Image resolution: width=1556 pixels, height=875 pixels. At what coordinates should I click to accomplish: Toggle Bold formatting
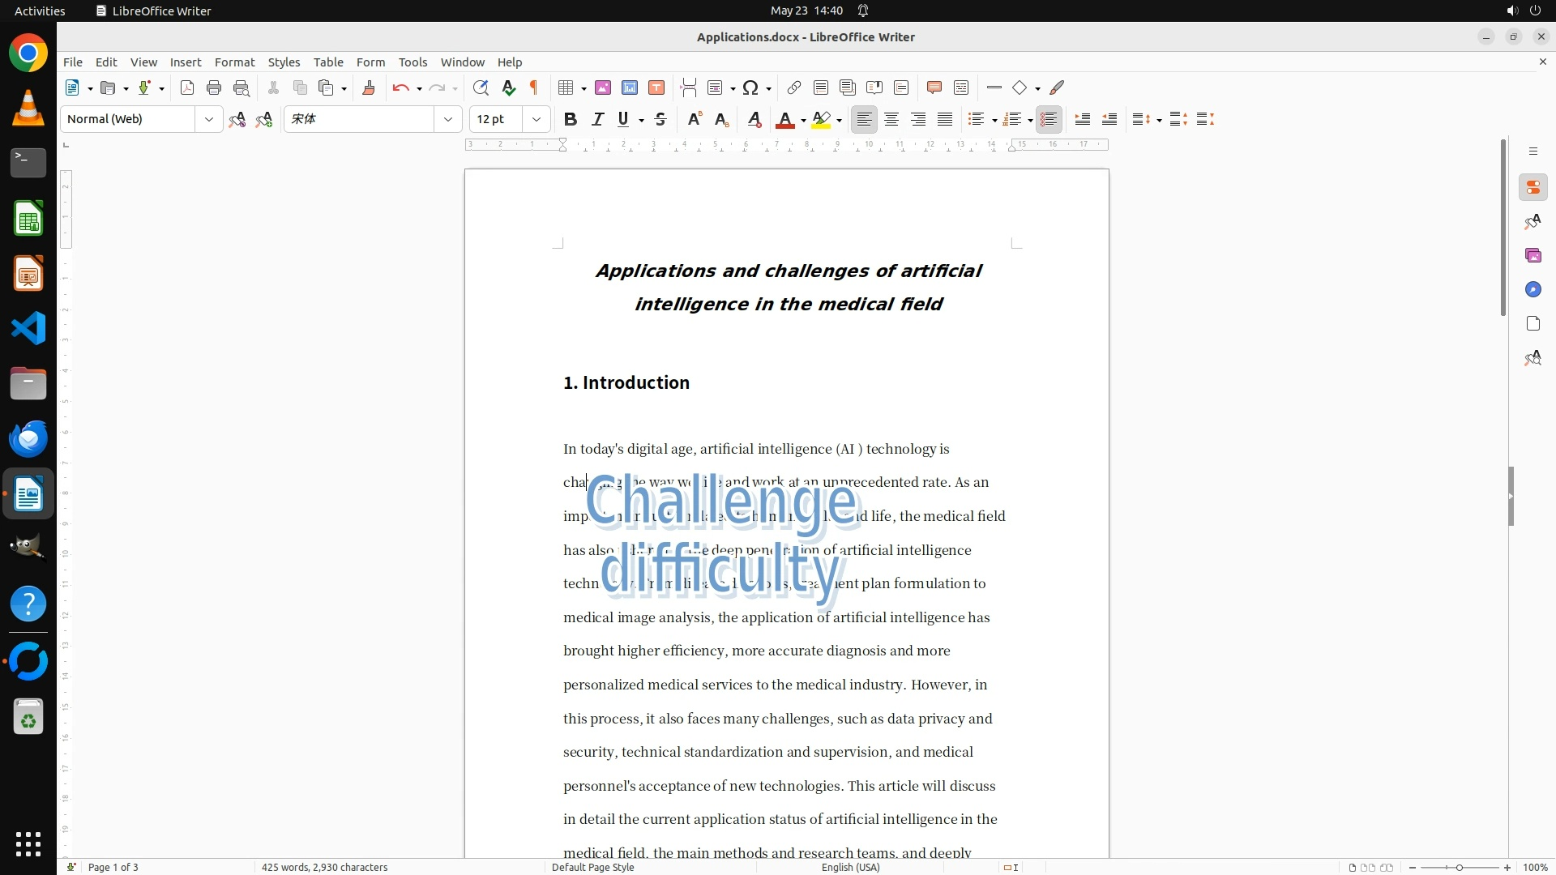[x=571, y=120]
